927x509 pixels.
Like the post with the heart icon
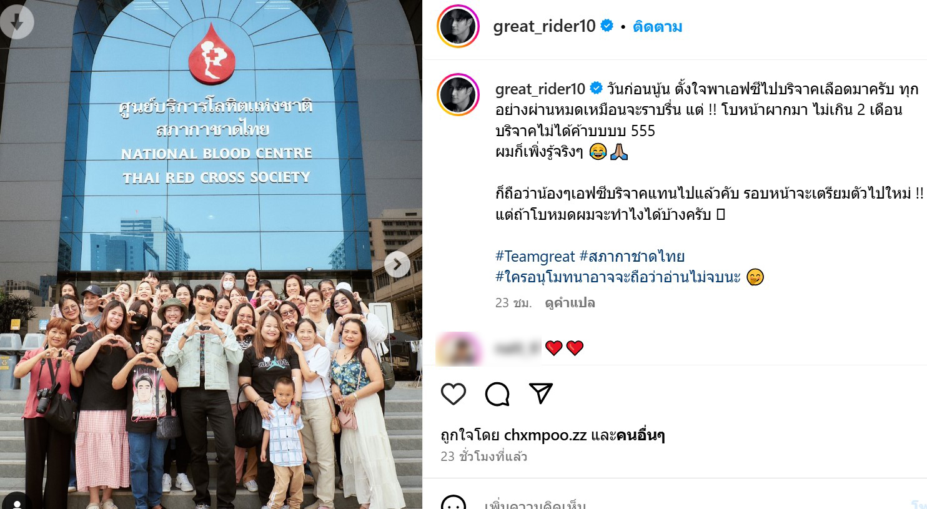coord(454,394)
